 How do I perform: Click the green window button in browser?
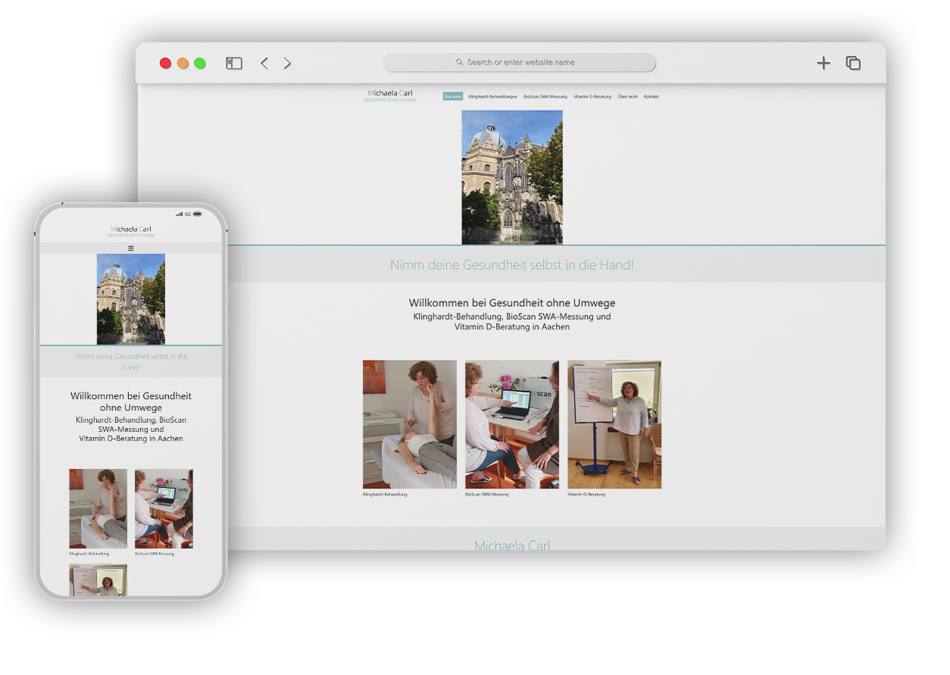(x=200, y=64)
